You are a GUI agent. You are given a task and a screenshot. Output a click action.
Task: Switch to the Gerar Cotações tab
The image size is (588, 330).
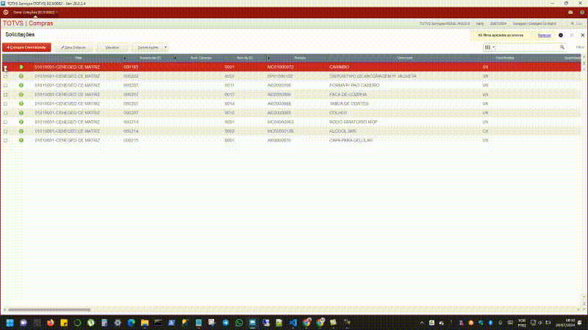35,12
